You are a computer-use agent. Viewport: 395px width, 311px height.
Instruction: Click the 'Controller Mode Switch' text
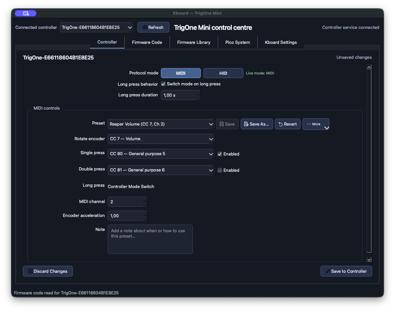131,187
